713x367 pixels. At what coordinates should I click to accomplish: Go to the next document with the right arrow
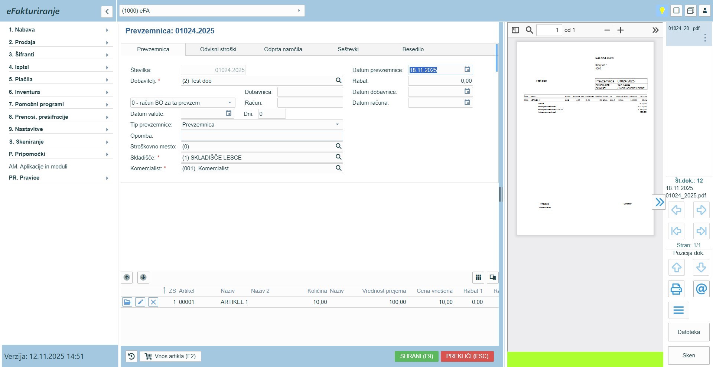[701, 210]
